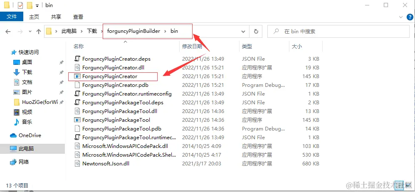Viewport: 415px width, 192px height.
Task: Click the pin icon next to 桌面
Action: click(61, 62)
